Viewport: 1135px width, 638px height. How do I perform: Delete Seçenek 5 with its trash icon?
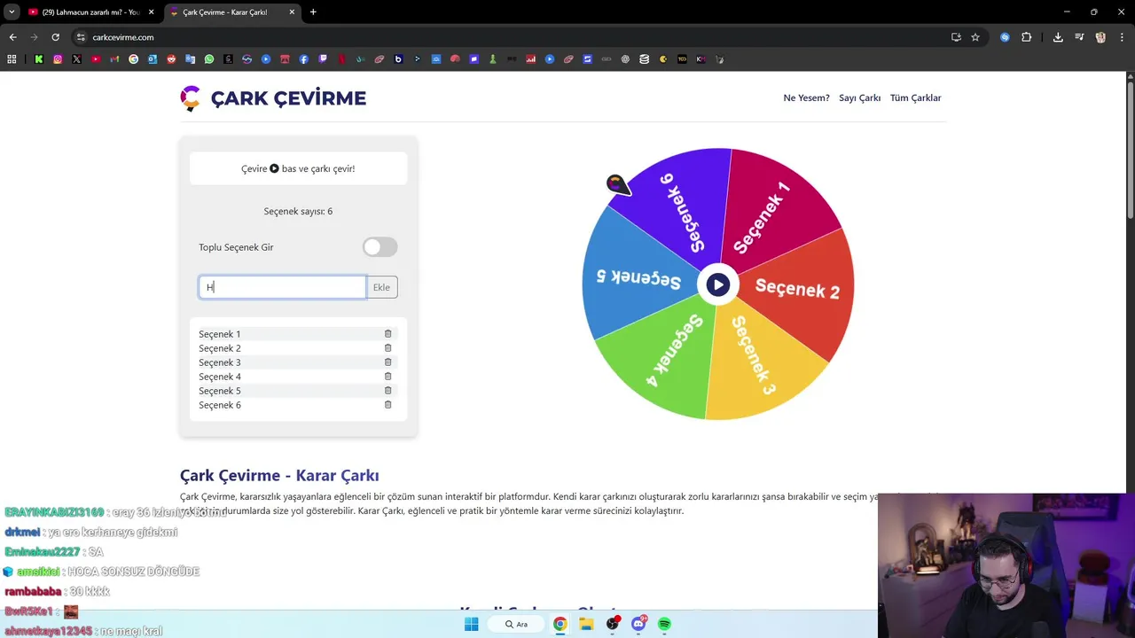(387, 391)
